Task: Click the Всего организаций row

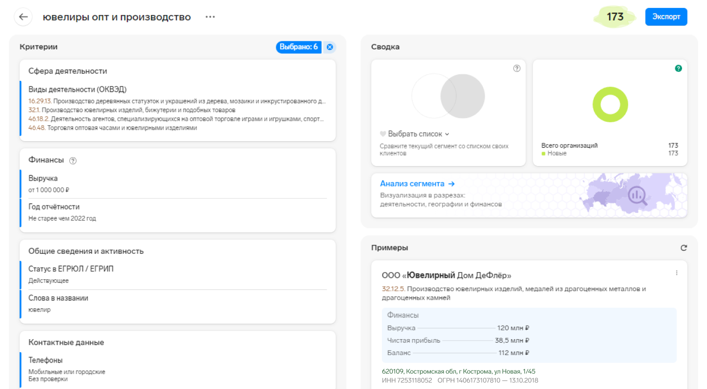Action: pyautogui.click(x=610, y=146)
